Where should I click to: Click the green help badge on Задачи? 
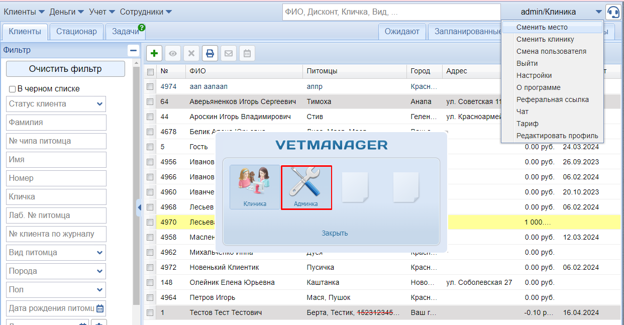point(142,28)
